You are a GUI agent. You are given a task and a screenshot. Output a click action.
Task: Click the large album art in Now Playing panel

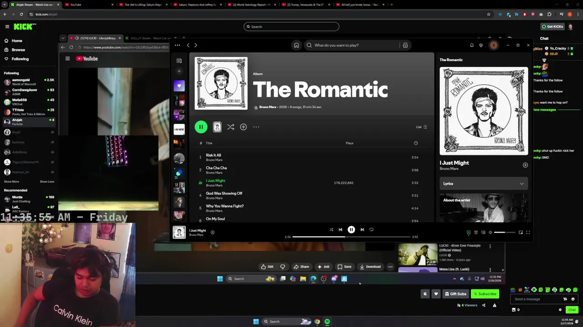pyautogui.click(x=484, y=111)
